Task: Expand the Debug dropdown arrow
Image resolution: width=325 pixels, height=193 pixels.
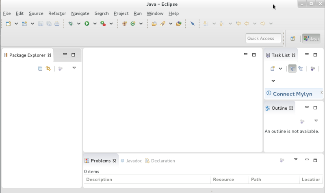Action: point(79,24)
